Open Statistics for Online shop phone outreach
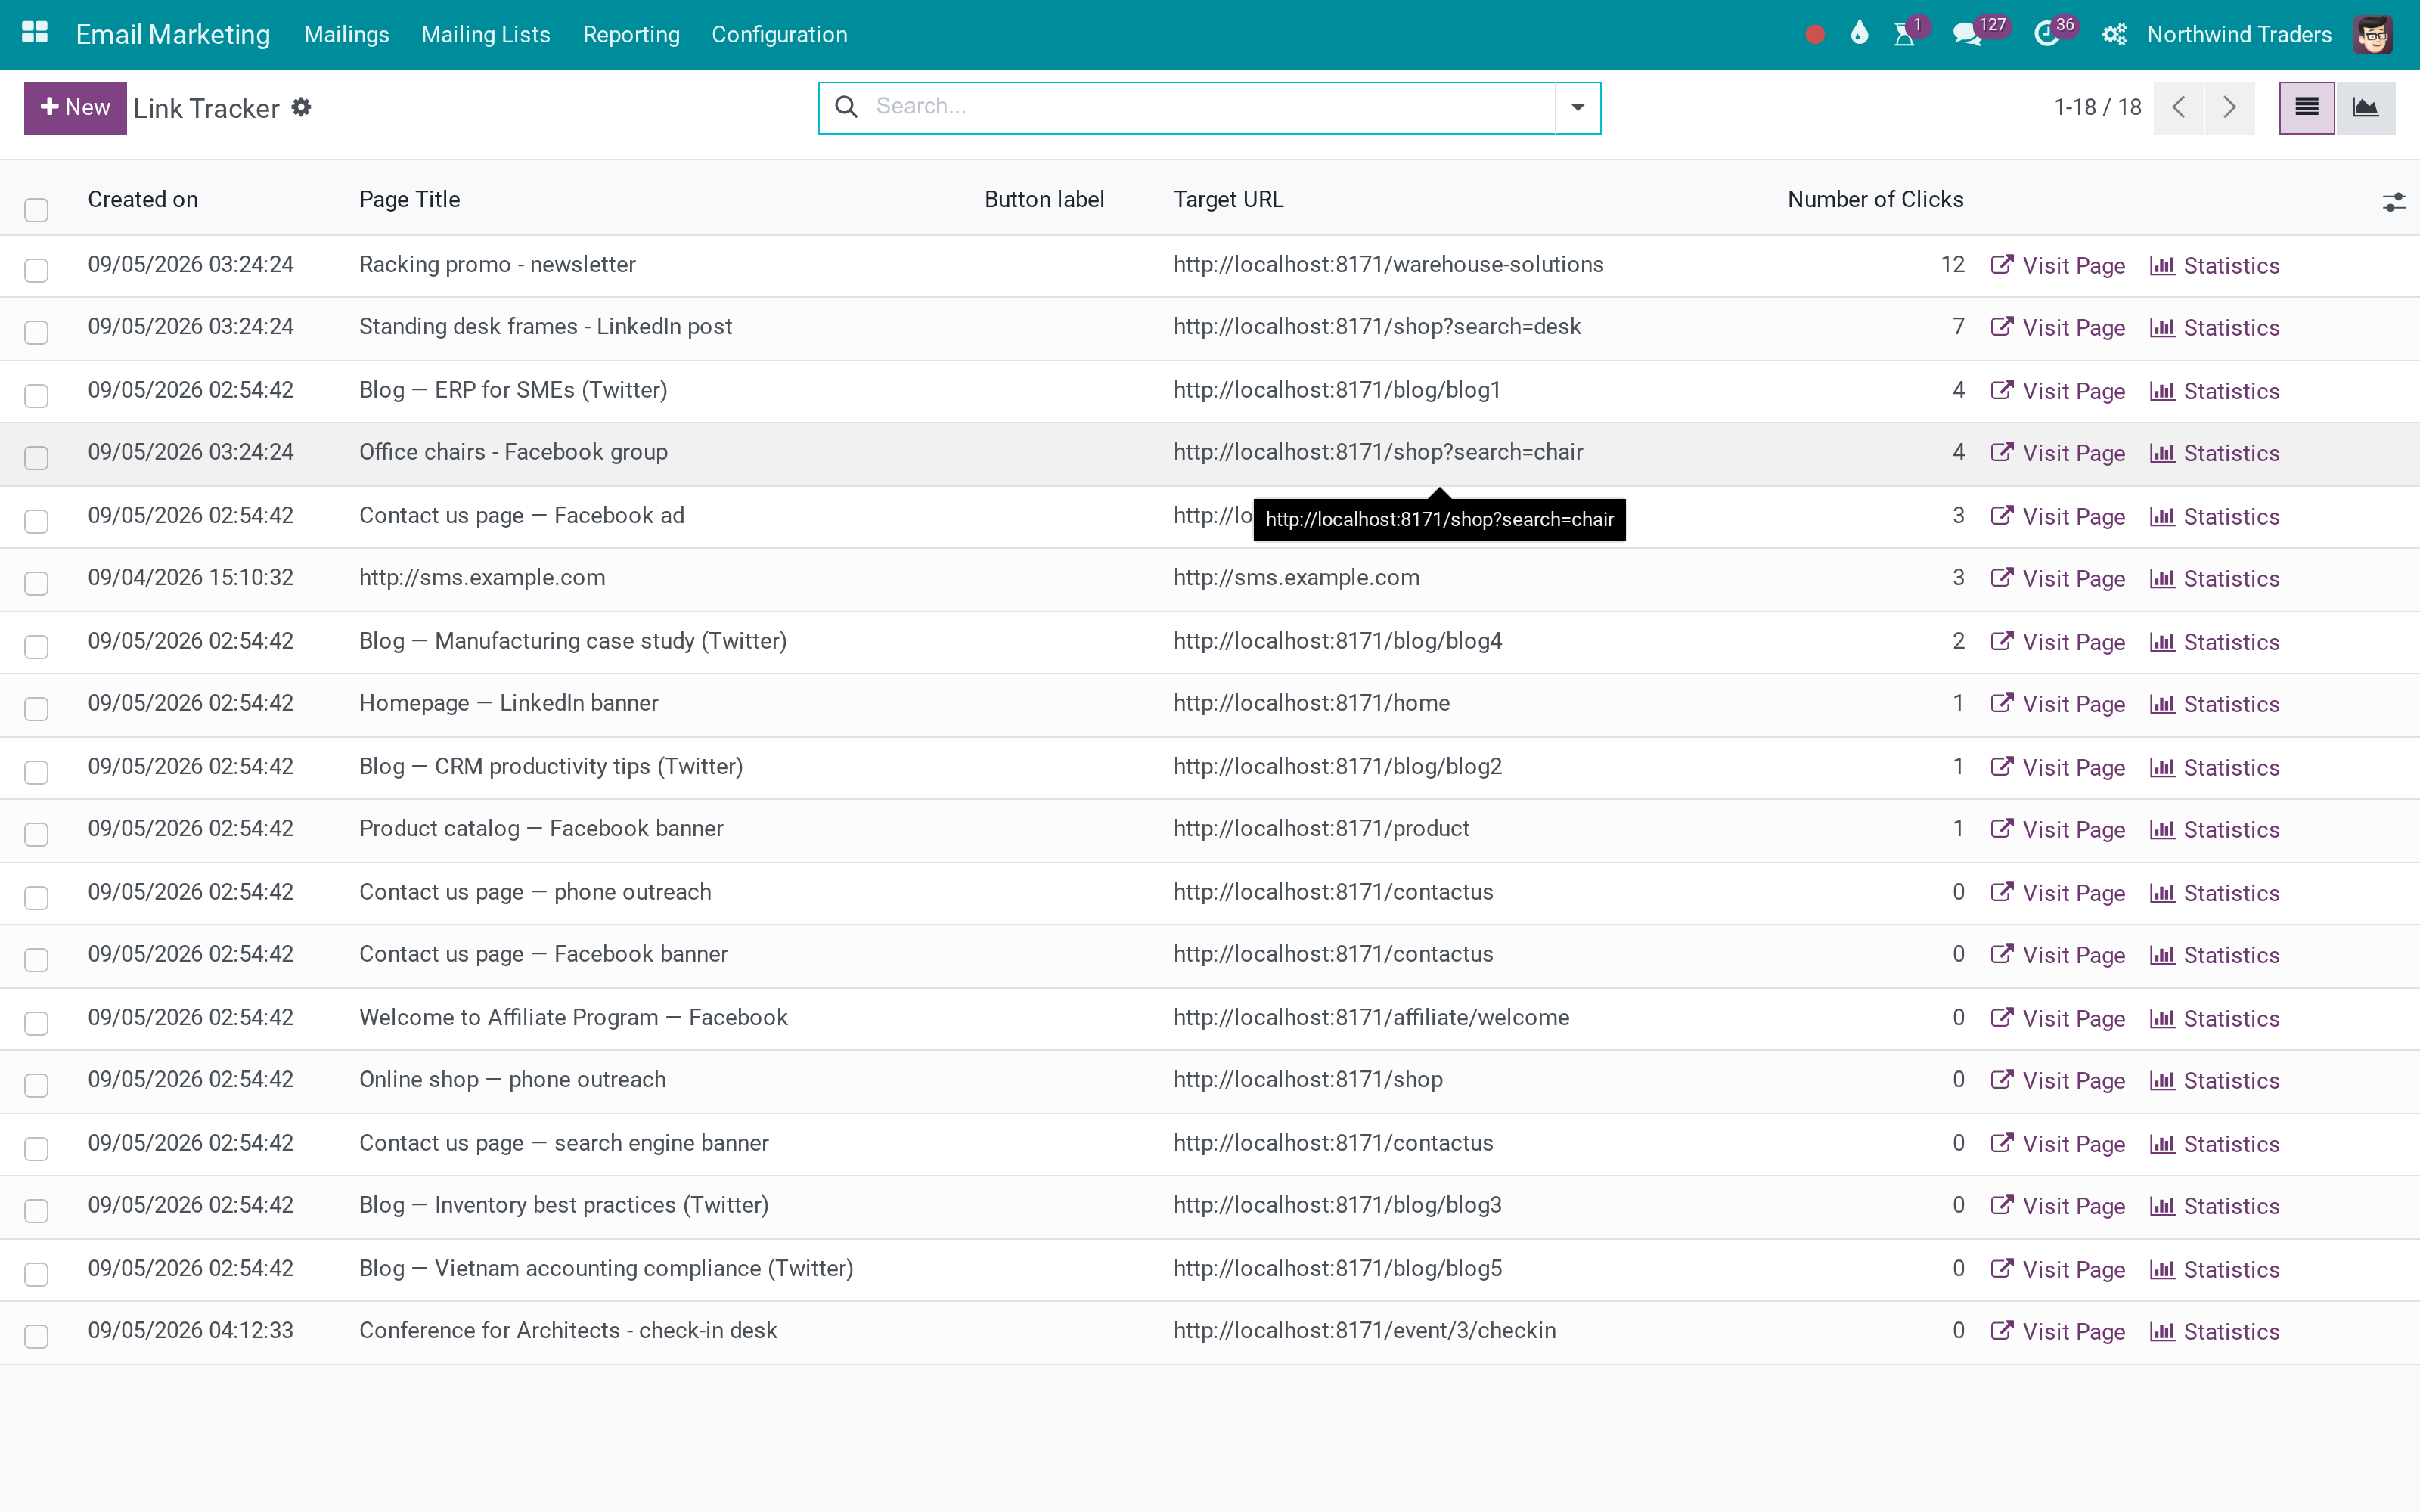 point(2214,1081)
